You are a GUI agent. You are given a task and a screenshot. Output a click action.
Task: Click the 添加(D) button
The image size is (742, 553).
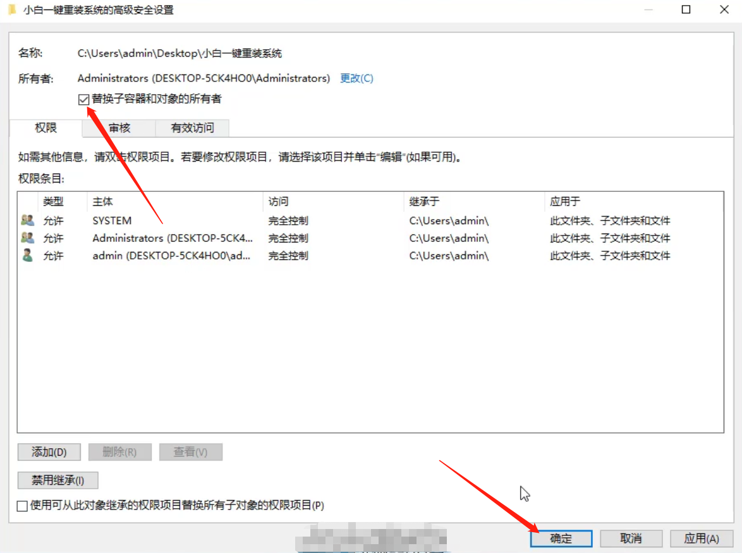[x=49, y=452]
